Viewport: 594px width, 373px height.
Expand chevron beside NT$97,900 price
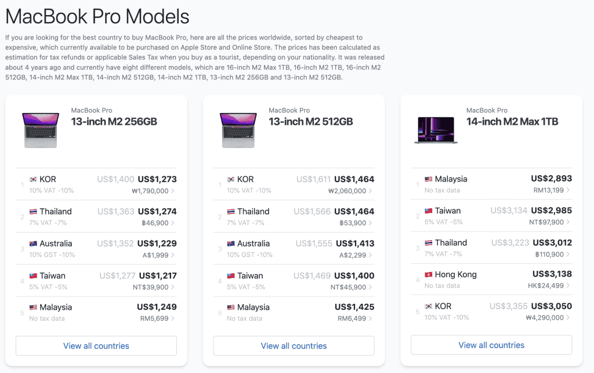click(x=568, y=222)
